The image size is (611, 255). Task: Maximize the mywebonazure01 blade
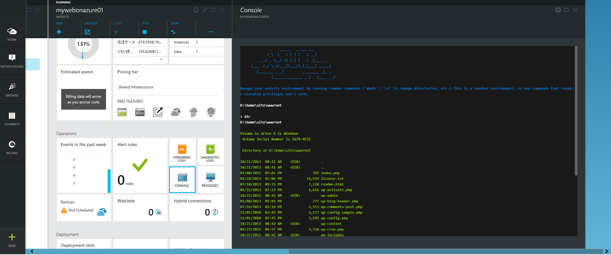[213, 10]
